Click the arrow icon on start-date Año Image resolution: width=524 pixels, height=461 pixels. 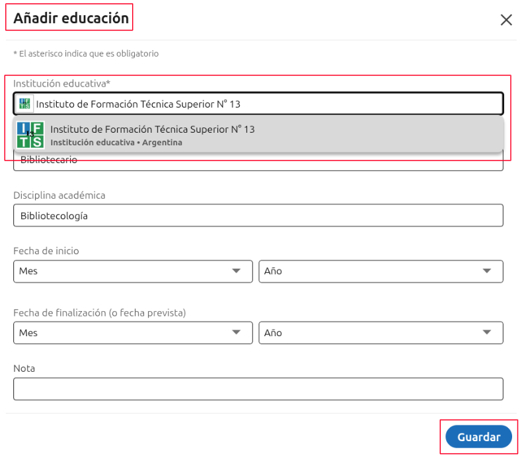487,271
